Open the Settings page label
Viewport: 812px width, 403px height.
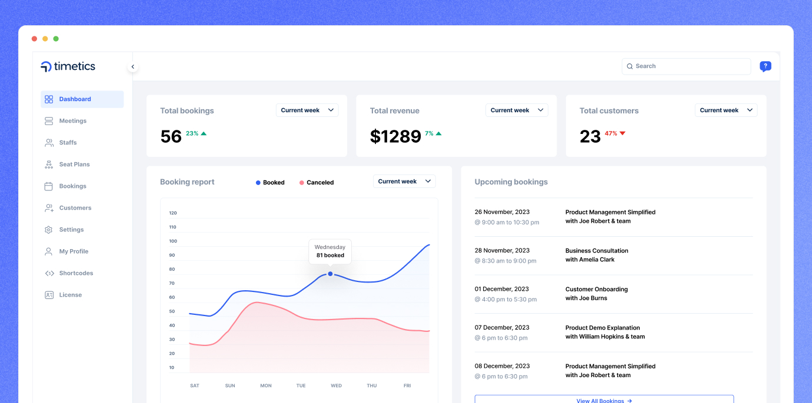tap(72, 230)
